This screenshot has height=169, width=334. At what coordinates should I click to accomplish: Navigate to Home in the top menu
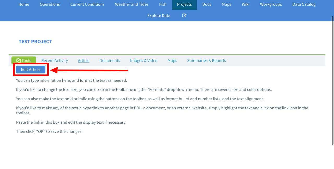point(24,4)
